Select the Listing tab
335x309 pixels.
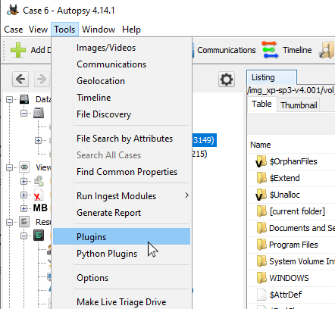pyautogui.click(x=271, y=77)
